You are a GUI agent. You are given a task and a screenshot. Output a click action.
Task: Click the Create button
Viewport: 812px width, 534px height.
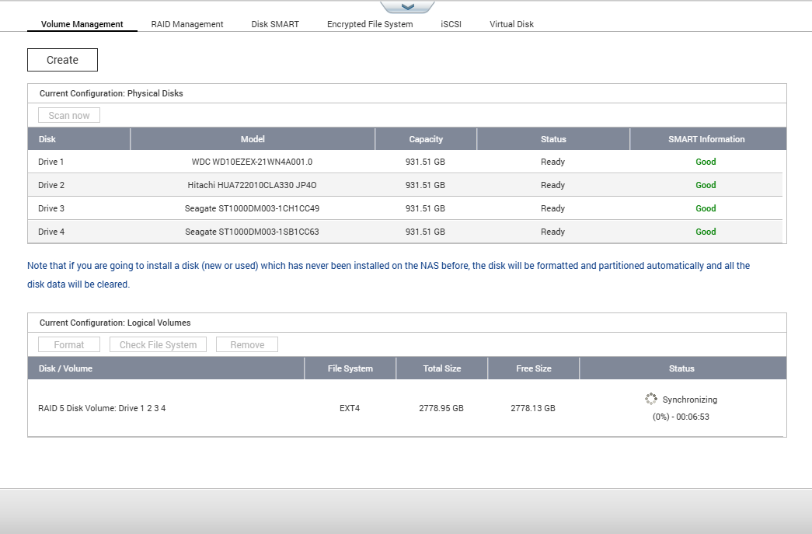(x=62, y=60)
